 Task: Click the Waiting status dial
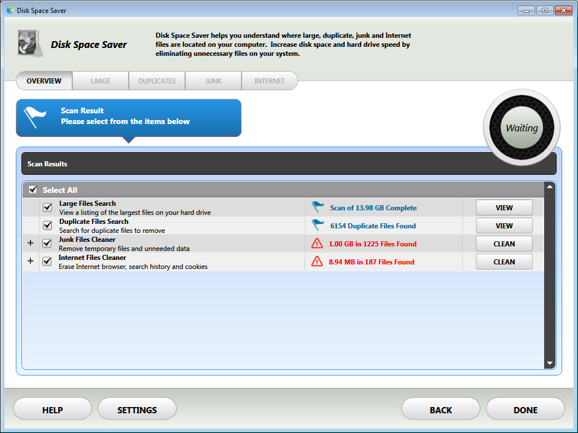pos(522,128)
